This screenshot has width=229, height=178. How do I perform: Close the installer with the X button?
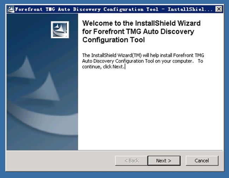click(x=219, y=9)
